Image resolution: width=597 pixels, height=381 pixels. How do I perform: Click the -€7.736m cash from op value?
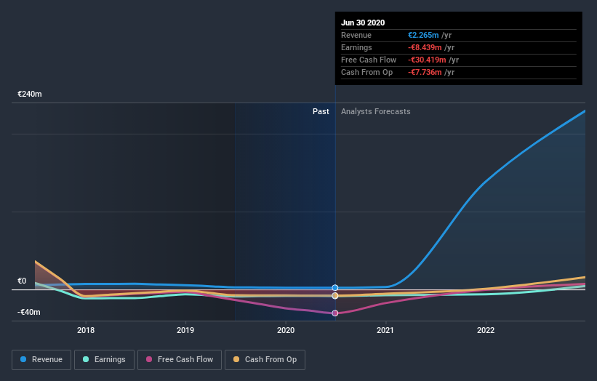(425, 72)
